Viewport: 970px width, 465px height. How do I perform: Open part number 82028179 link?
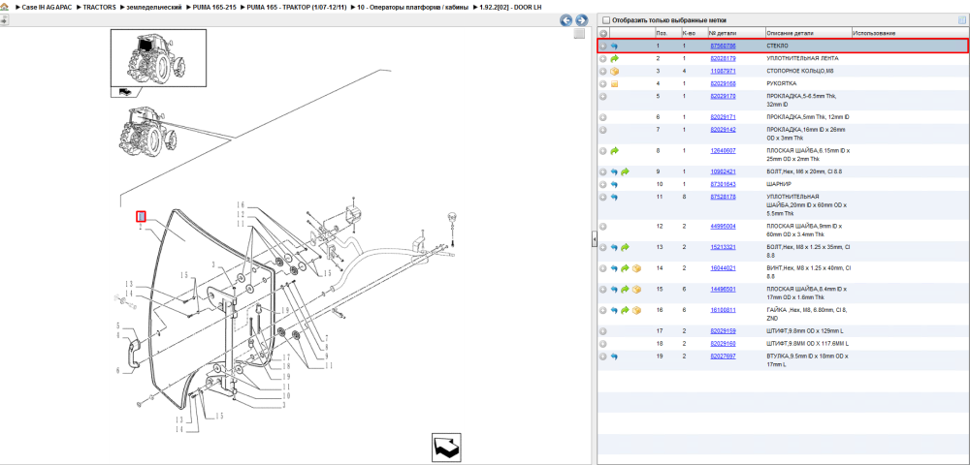[723, 59]
